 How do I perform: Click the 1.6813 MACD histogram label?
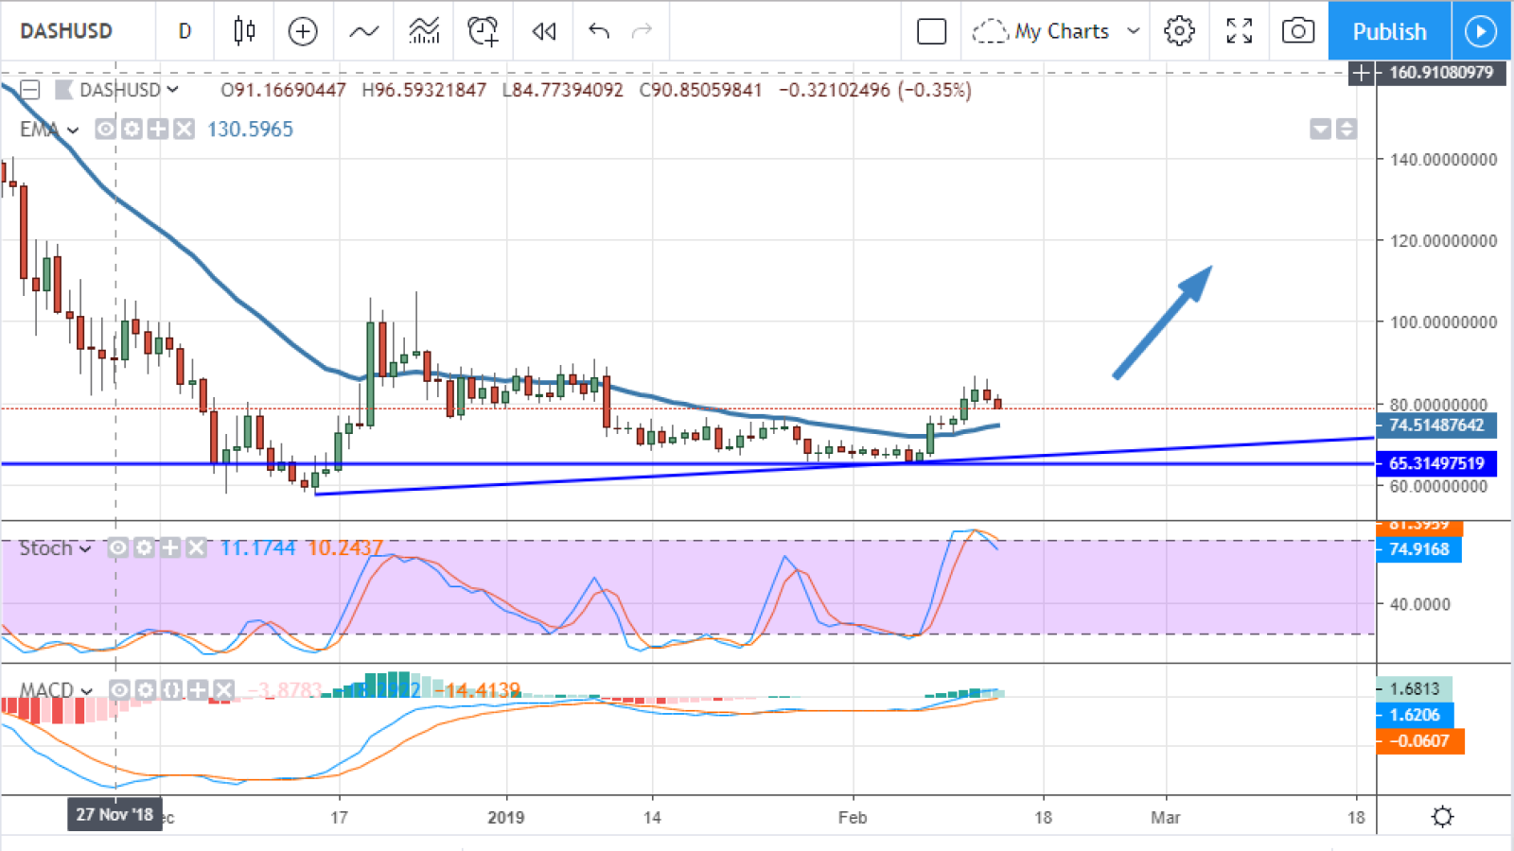click(x=1414, y=688)
